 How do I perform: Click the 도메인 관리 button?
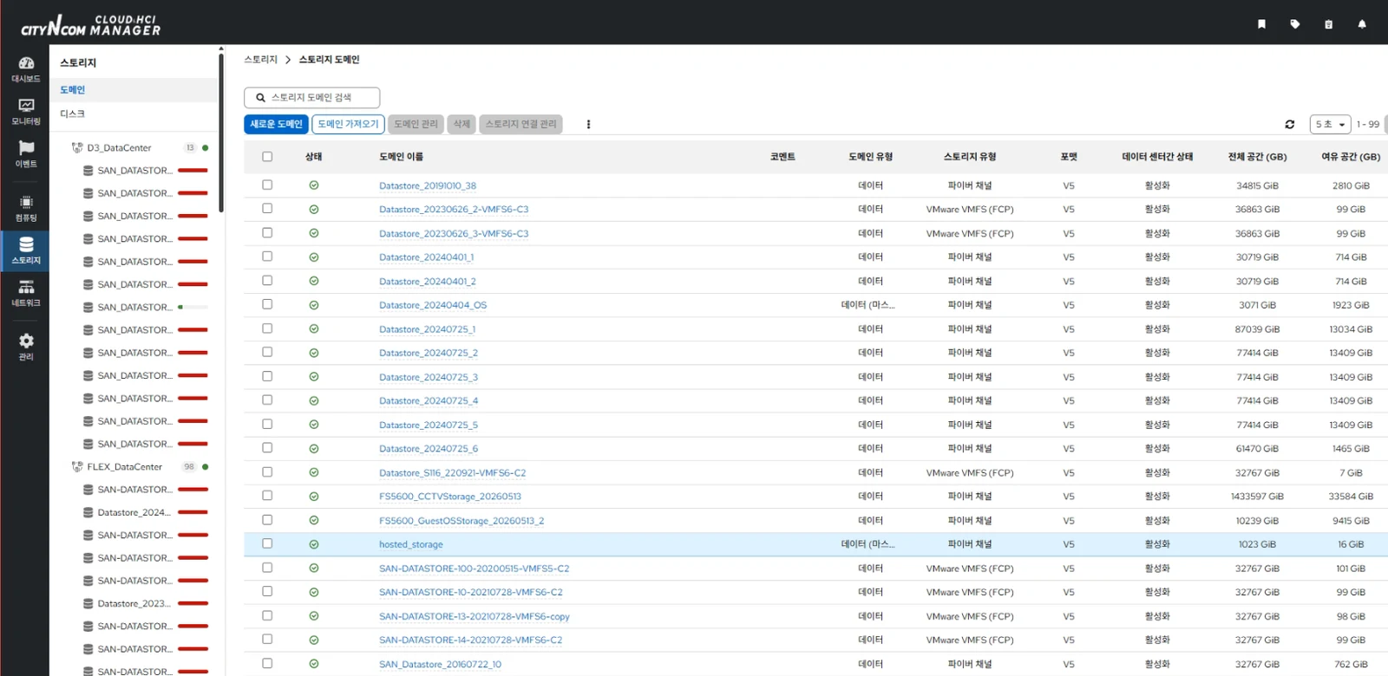(416, 124)
